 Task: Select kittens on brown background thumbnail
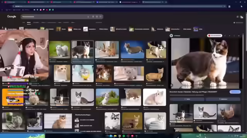point(104,73)
